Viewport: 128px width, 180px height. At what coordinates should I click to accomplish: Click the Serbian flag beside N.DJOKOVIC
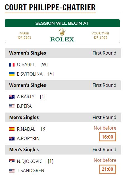[12, 161]
